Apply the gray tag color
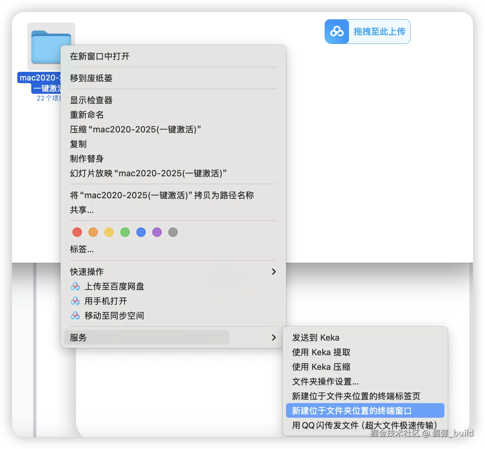Viewport: 485px width, 449px height. tap(173, 232)
